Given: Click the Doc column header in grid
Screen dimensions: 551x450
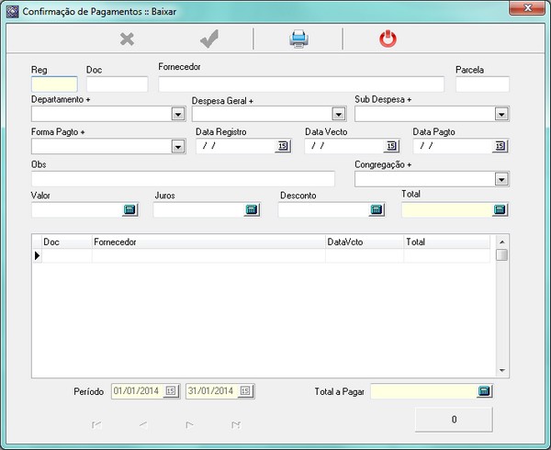Looking at the screenshot, I should (67, 242).
